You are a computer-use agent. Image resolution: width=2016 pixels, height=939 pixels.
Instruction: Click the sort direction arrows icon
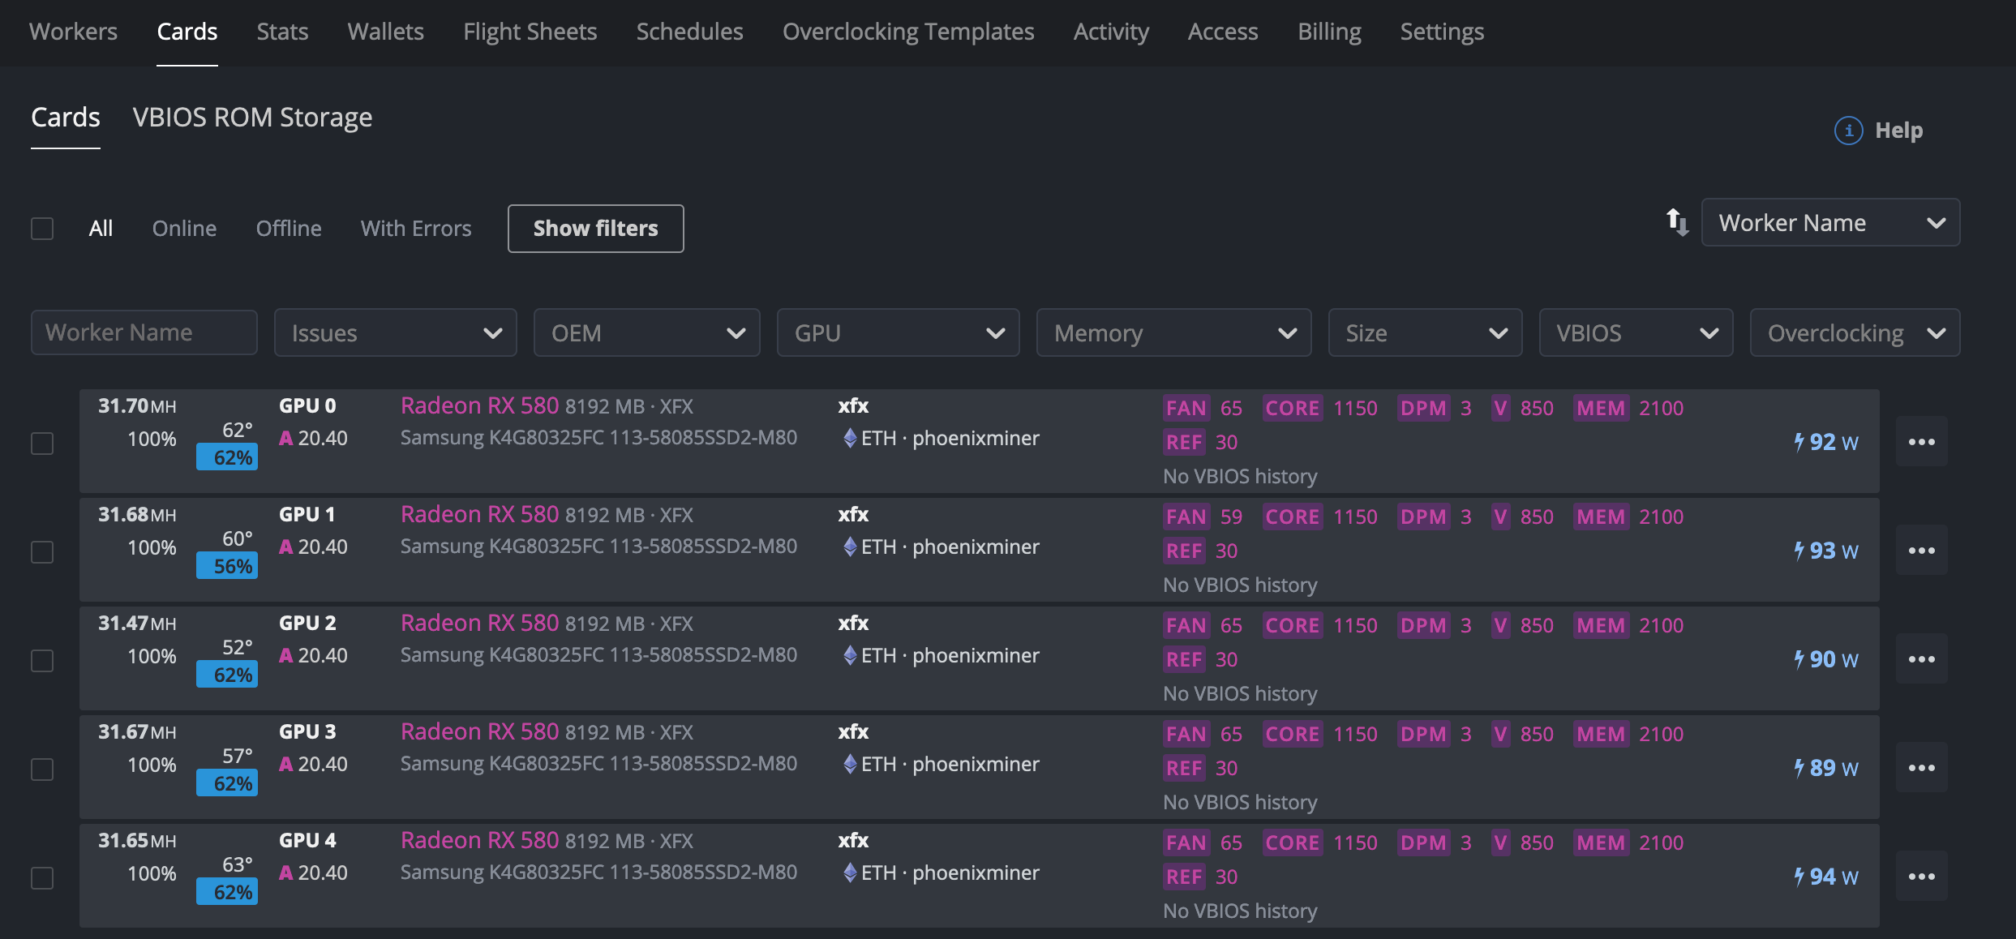(1676, 222)
